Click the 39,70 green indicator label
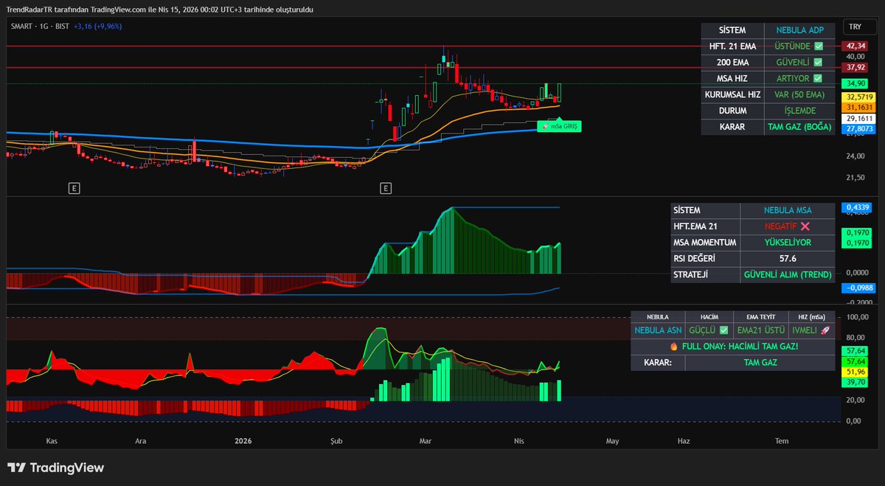885x486 pixels. [855, 383]
